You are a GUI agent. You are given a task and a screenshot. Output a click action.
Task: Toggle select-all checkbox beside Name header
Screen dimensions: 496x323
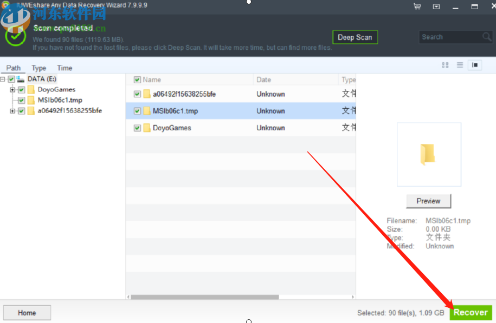pos(137,80)
